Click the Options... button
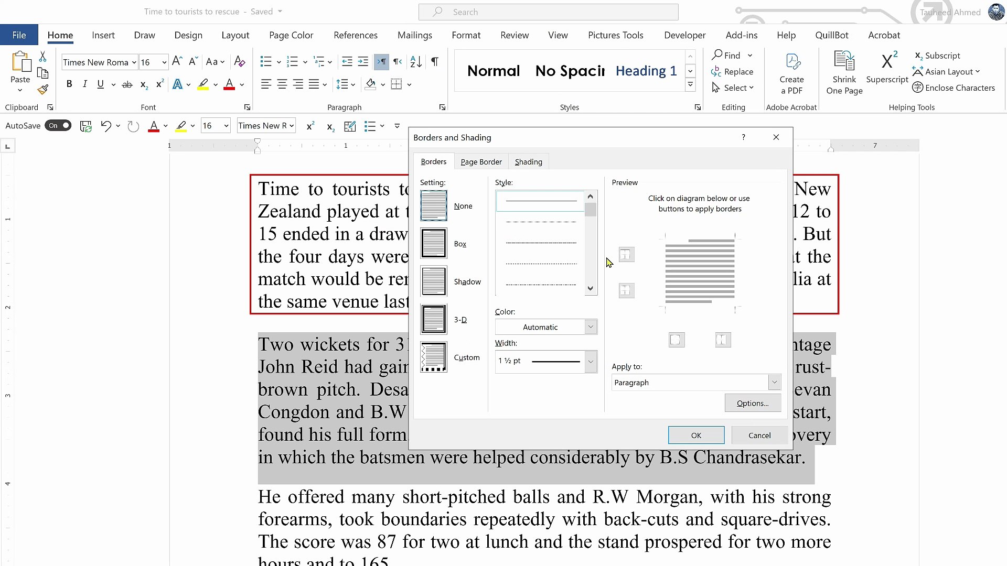 [x=753, y=403]
